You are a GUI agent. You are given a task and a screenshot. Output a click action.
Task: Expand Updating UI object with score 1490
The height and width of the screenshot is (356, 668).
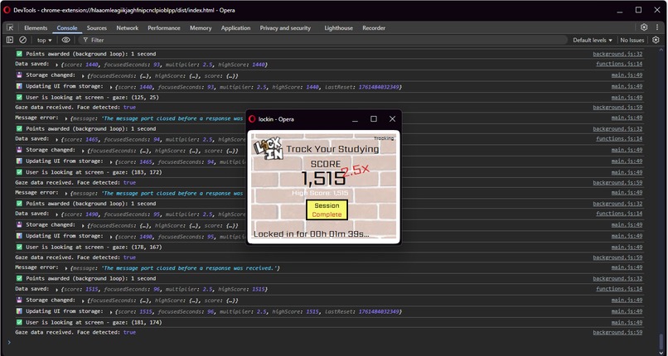click(112, 237)
